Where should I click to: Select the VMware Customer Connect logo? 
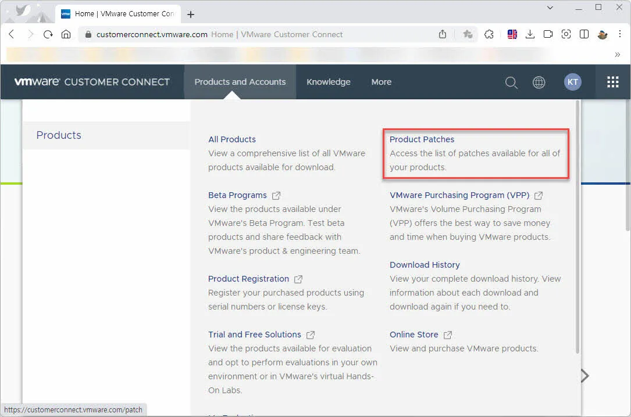[93, 81]
